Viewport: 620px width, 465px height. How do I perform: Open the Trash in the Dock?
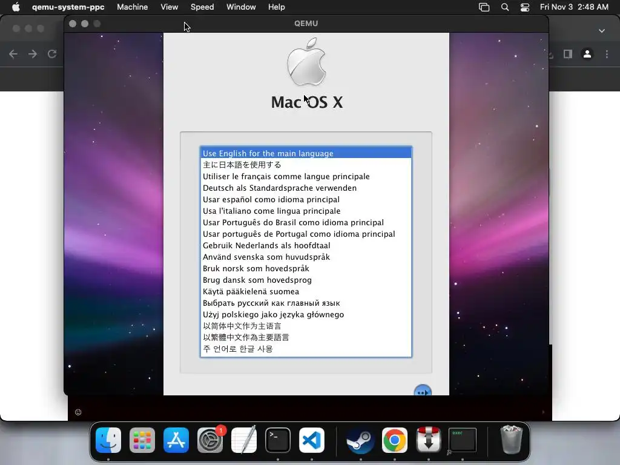511,440
